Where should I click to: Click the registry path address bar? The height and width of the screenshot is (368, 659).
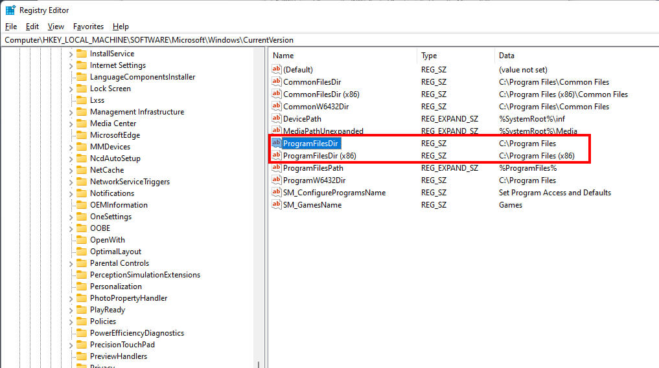(329, 40)
